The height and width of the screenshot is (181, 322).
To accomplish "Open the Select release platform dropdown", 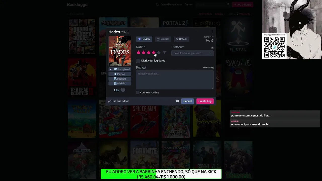I will (x=192, y=53).
